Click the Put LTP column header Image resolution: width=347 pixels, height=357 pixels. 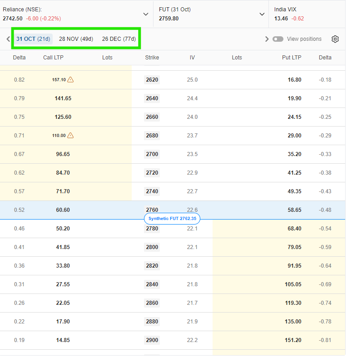tap(292, 58)
